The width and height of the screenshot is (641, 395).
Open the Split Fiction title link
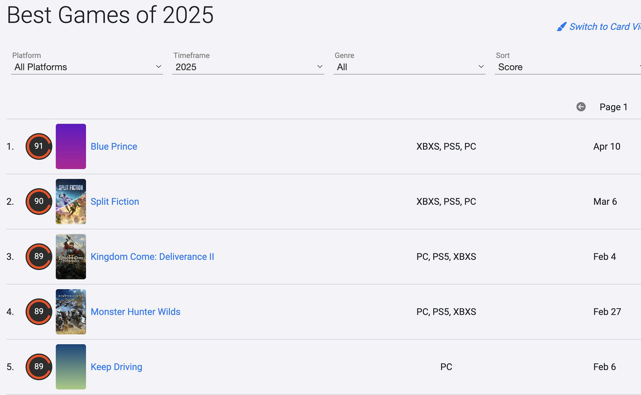pos(115,201)
